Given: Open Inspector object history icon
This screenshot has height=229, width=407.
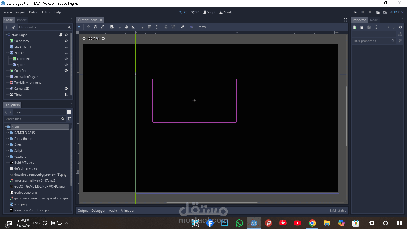Looking at the screenshot, I should click(400, 27).
